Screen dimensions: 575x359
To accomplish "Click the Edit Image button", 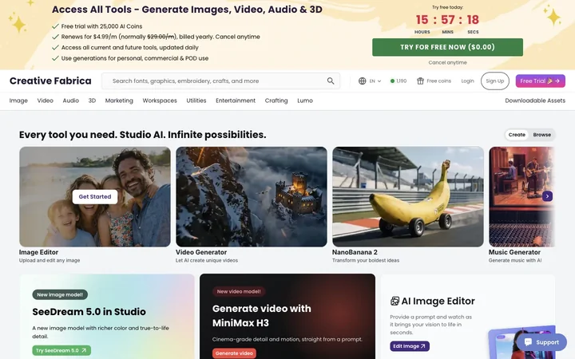I will click(410, 346).
